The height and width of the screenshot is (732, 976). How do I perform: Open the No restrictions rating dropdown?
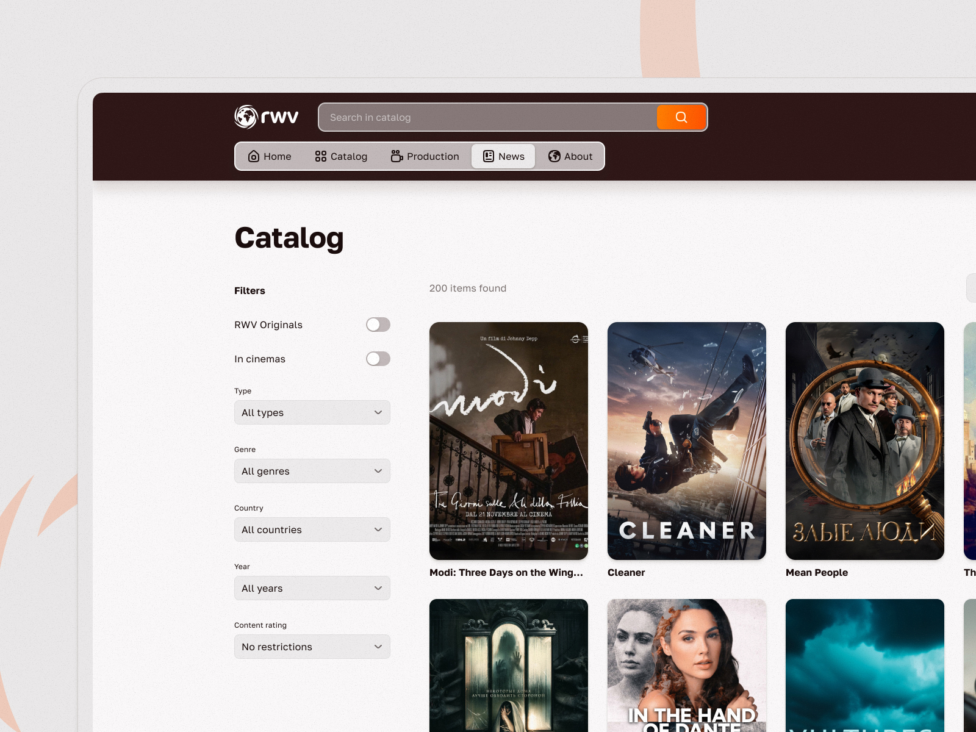312,647
